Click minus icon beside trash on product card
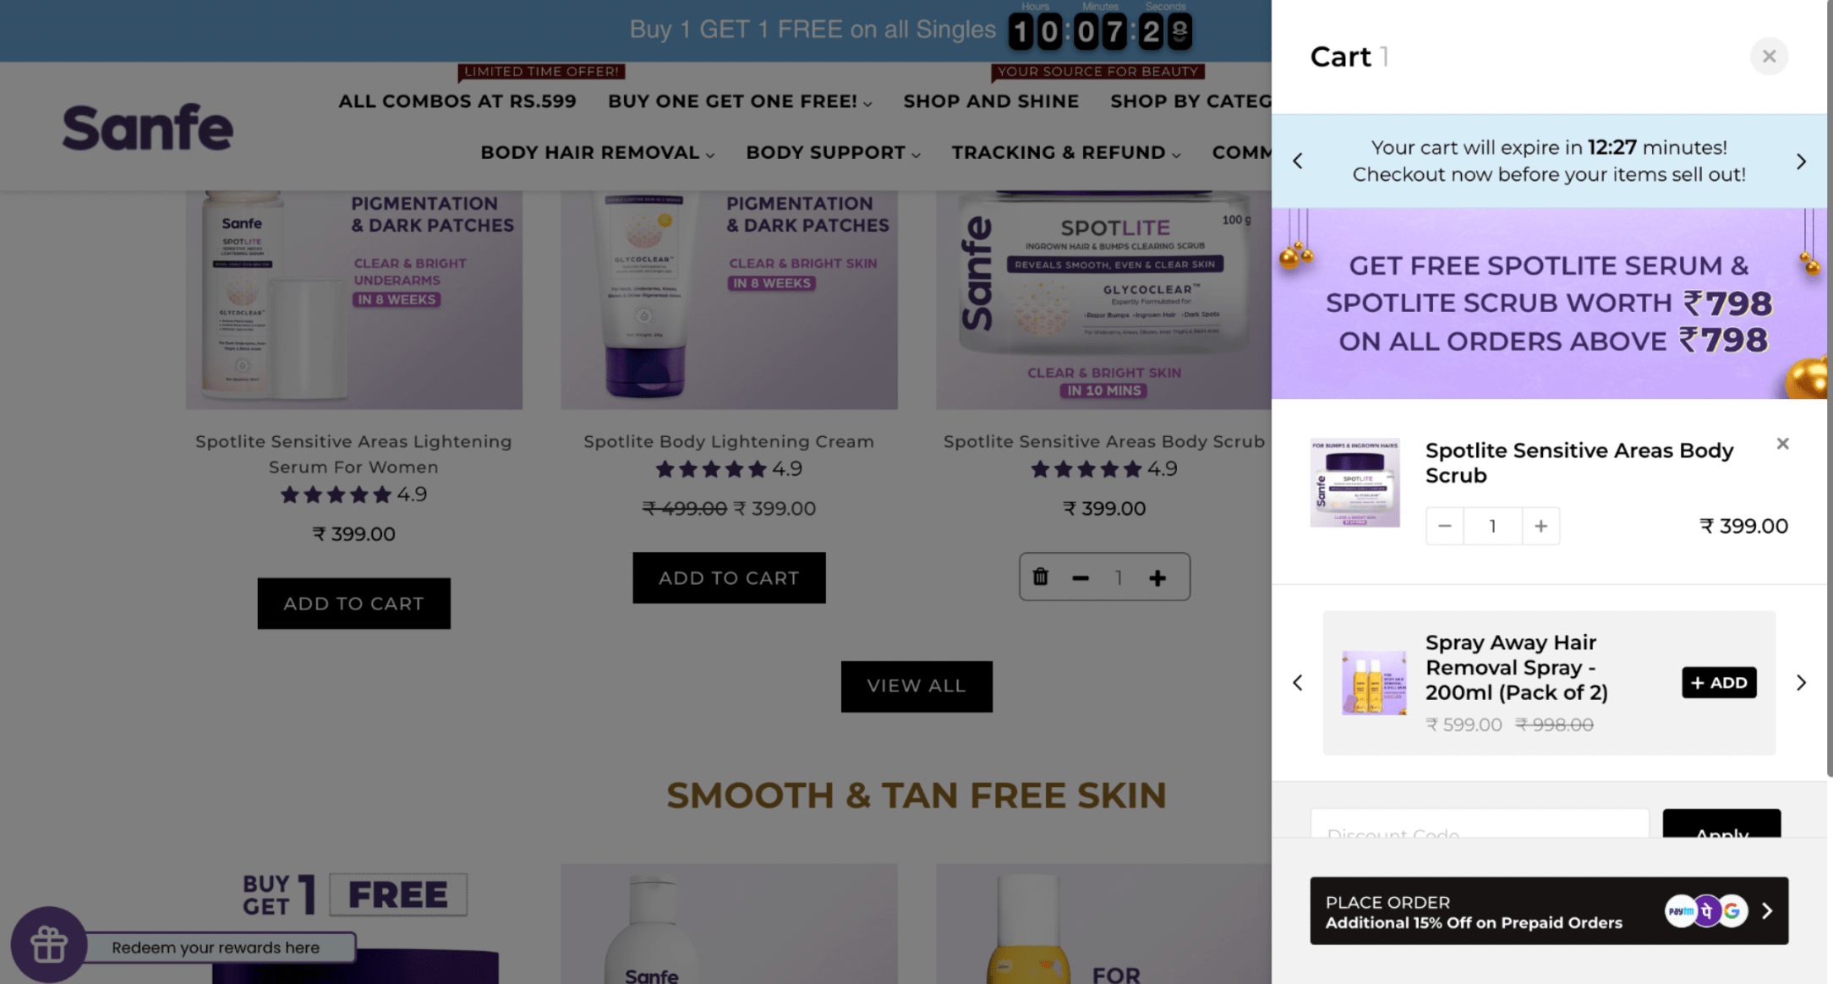 pyautogui.click(x=1081, y=578)
